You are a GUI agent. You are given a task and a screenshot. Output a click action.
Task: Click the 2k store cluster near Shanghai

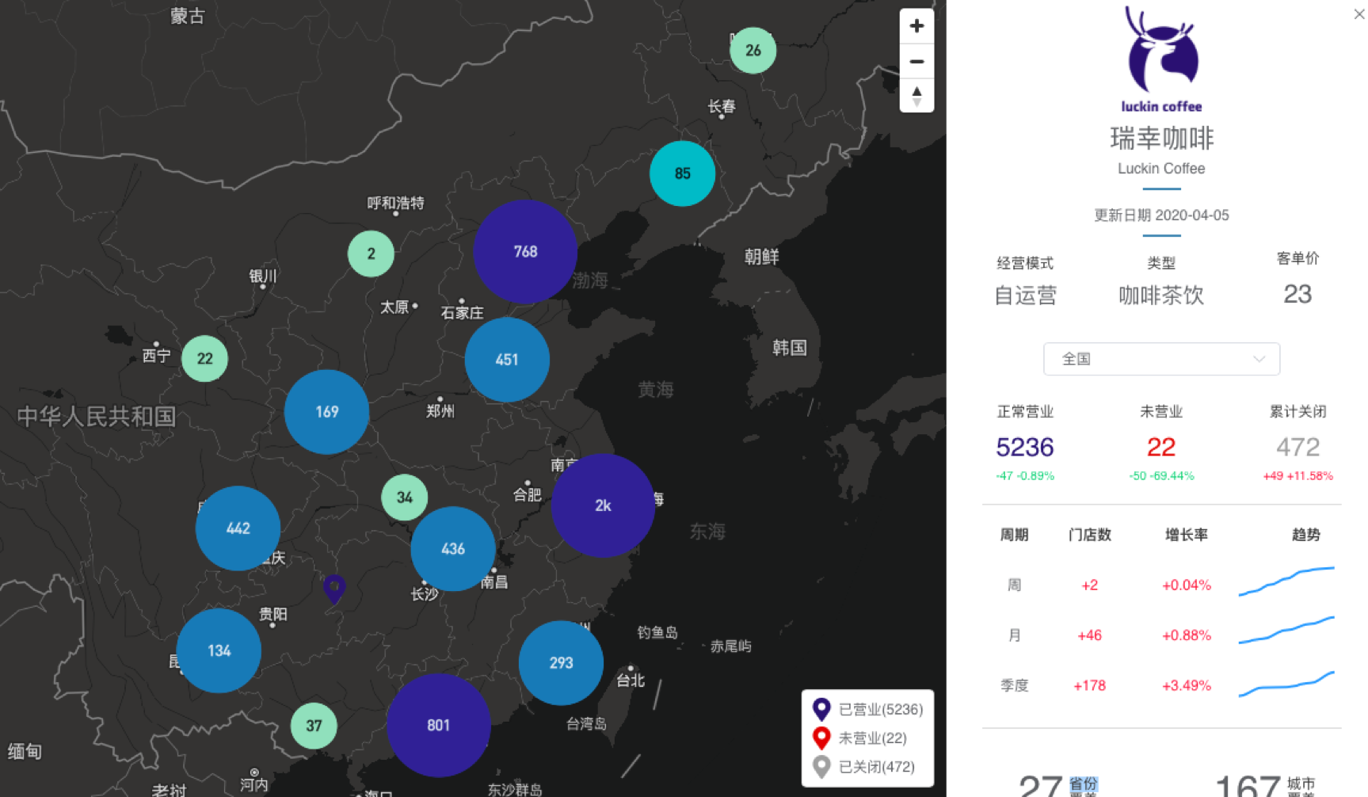[603, 505]
